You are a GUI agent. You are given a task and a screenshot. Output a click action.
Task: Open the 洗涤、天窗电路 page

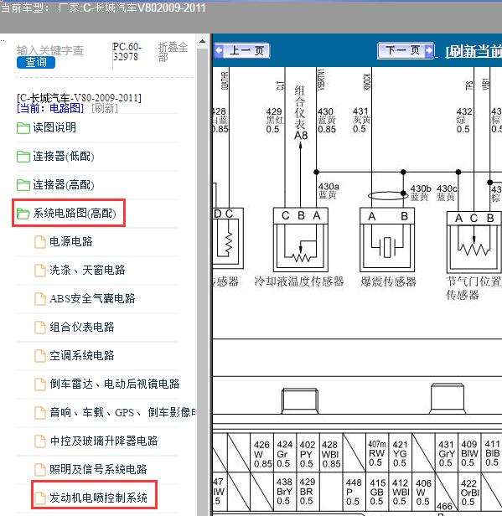click(x=87, y=271)
